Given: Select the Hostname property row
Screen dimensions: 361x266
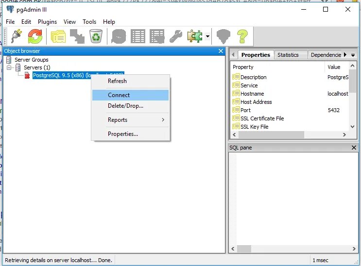Looking at the screenshot, I should click(290, 94).
